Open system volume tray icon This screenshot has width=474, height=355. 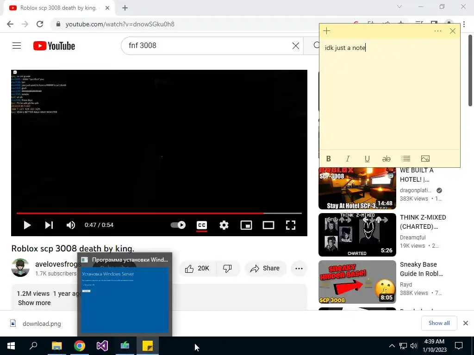pos(414,346)
